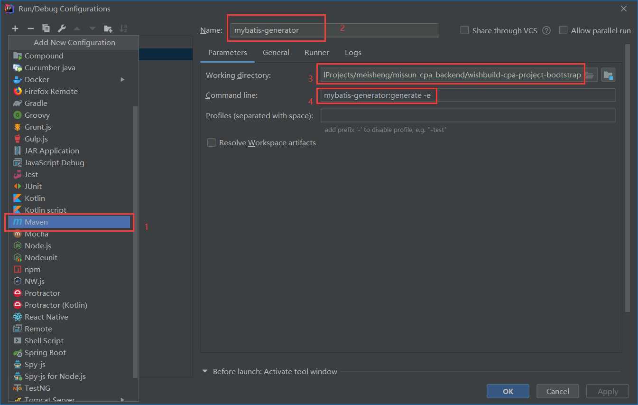Image resolution: width=638 pixels, height=405 pixels.
Task: Pick the React Native icon
Action: (18, 317)
